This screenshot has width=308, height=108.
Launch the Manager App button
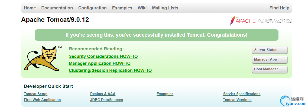(x=270, y=60)
